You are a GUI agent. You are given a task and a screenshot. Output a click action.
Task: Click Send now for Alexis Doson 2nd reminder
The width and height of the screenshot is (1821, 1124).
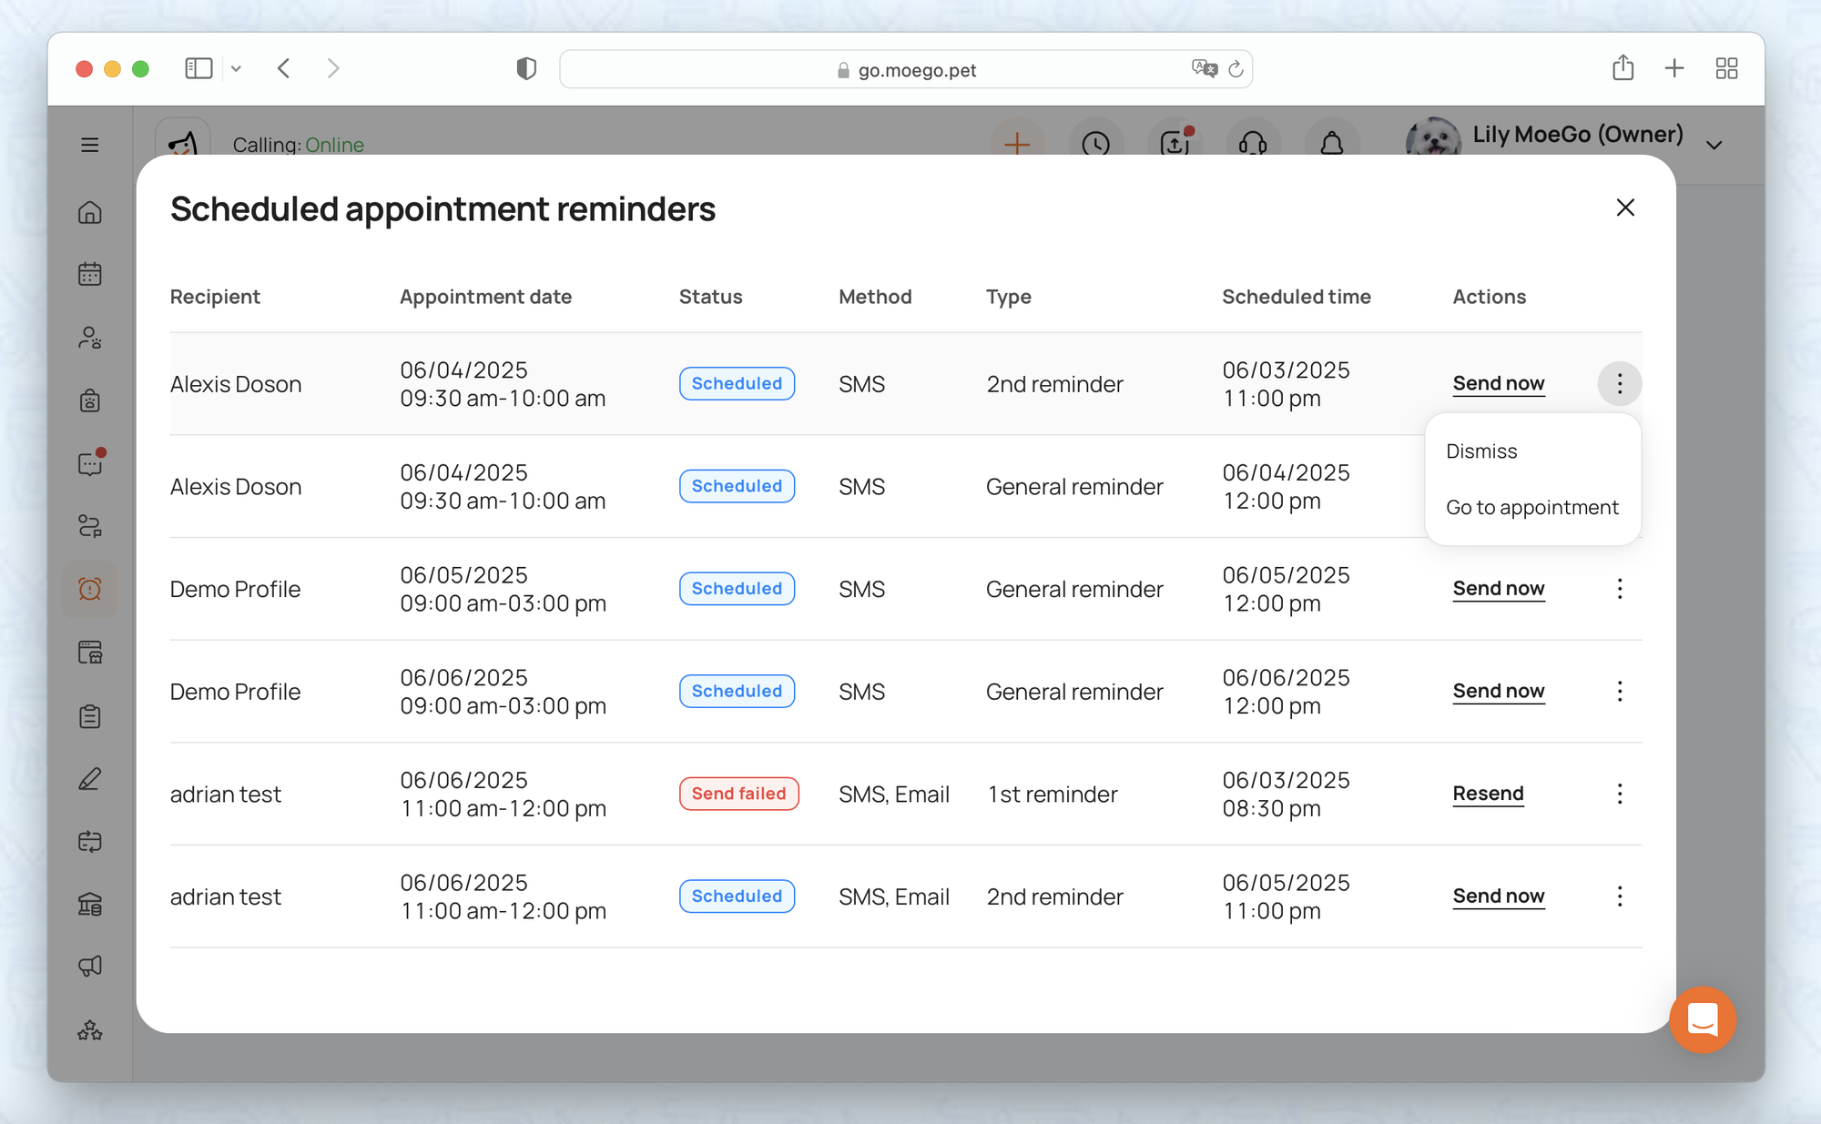click(x=1498, y=383)
